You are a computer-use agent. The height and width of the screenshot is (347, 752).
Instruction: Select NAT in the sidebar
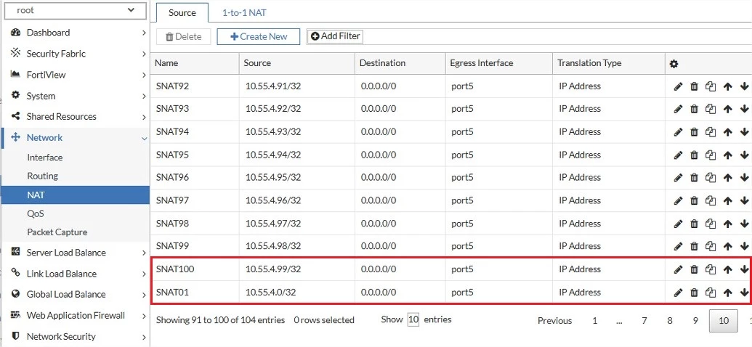pyautogui.click(x=75, y=195)
